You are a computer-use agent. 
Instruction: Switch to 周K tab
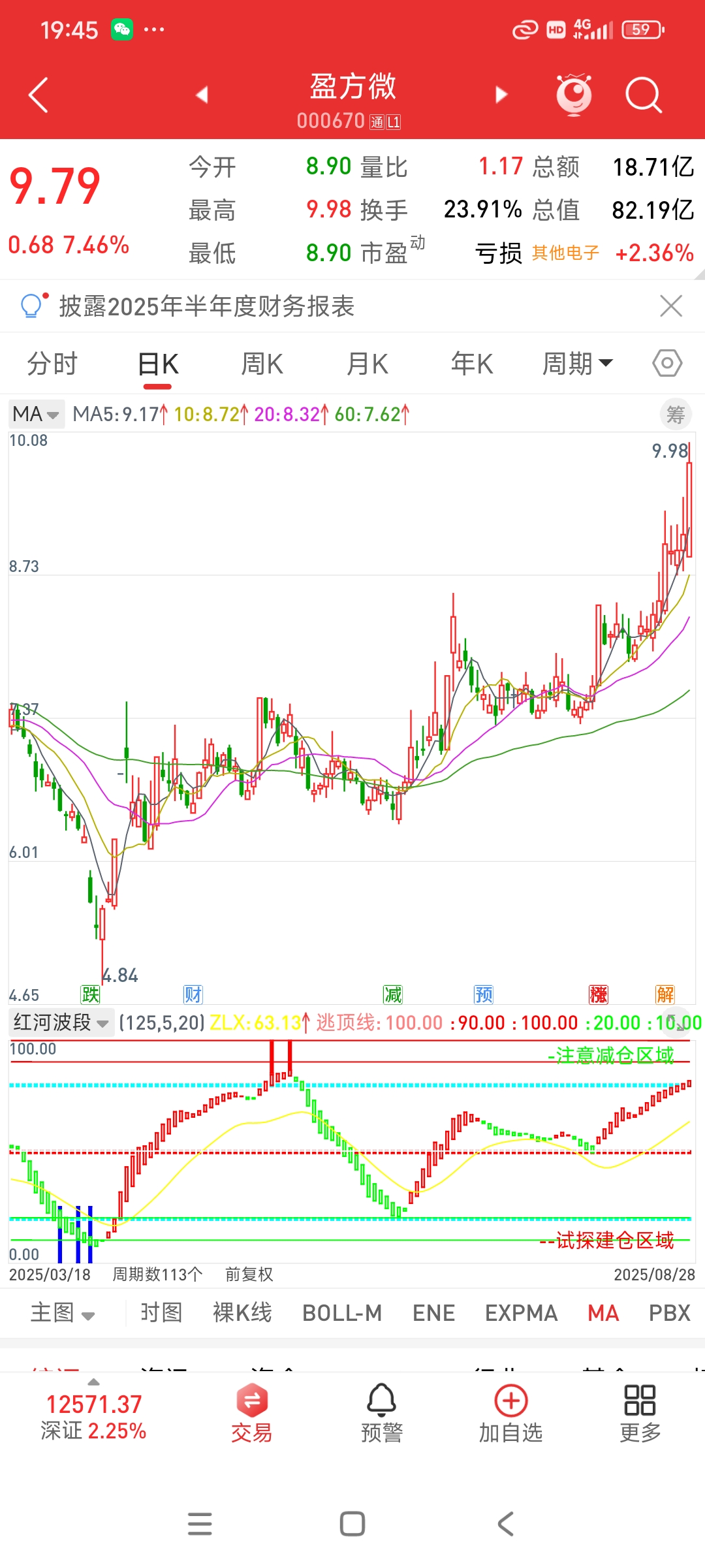pyautogui.click(x=262, y=364)
